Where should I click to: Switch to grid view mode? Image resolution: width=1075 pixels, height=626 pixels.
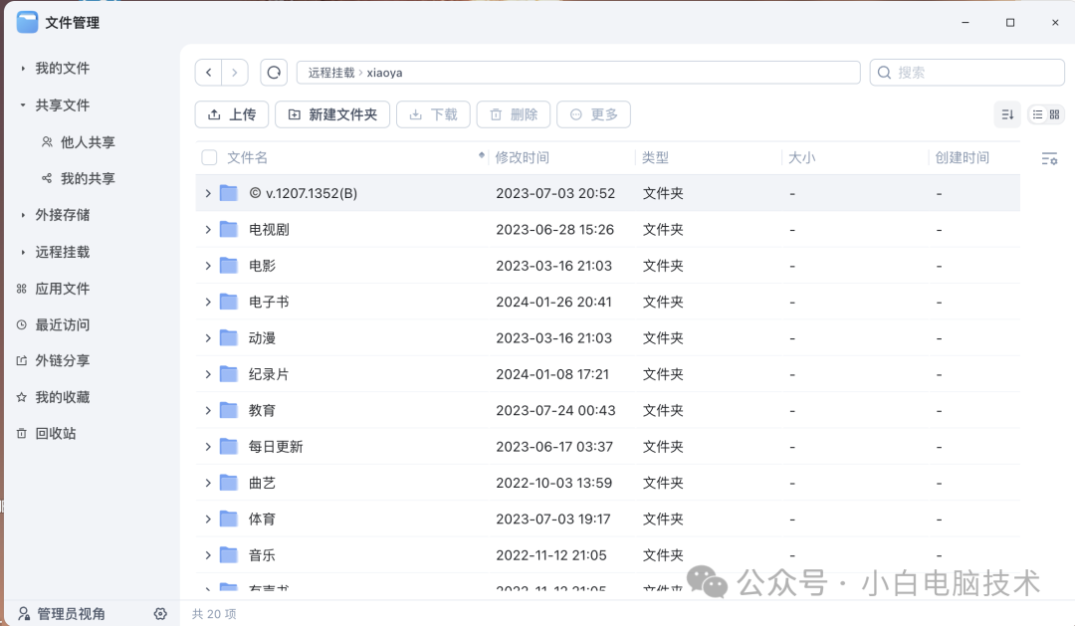pos(1053,114)
